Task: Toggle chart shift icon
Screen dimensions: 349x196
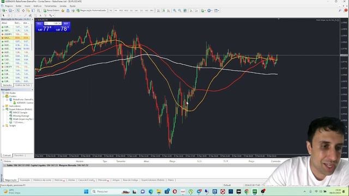Action: pyautogui.click(x=196, y=10)
